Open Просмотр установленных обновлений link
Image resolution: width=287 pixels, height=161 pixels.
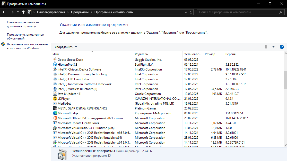pos(25,36)
